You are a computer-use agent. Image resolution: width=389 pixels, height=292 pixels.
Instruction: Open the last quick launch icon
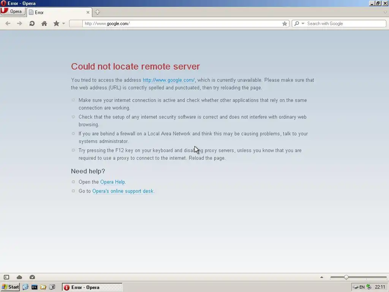tap(52, 287)
